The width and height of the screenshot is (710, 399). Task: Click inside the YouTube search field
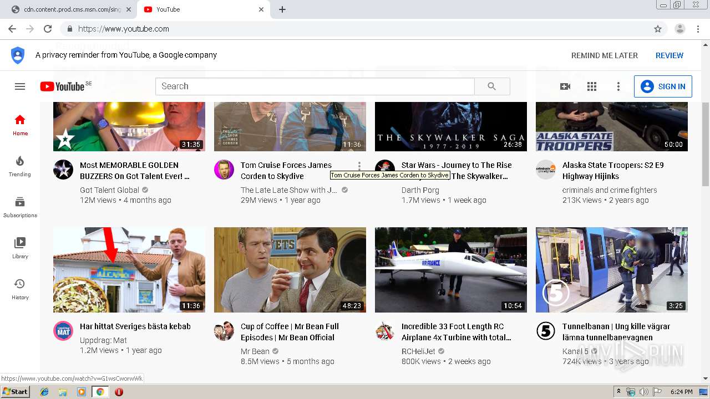pyautogui.click(x=315, y=86)
